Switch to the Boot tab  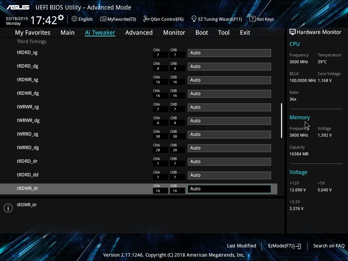click(x=202, y=32)
